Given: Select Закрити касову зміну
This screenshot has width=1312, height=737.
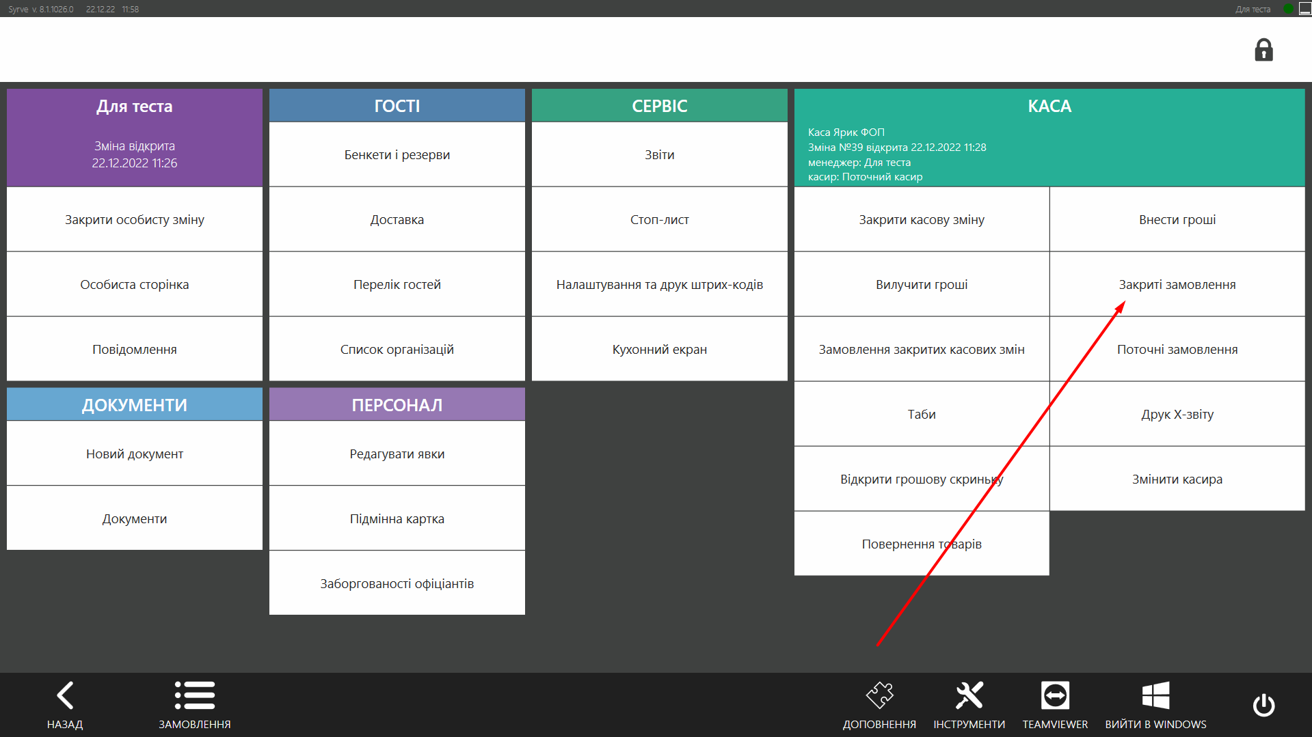Looking at the screenshot, I should coord(921,219).
